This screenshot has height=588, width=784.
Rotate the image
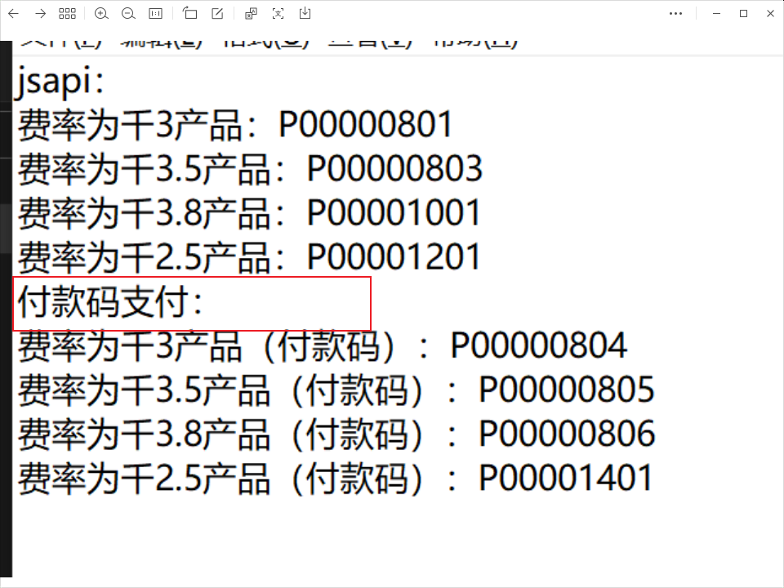pos(190,13)
